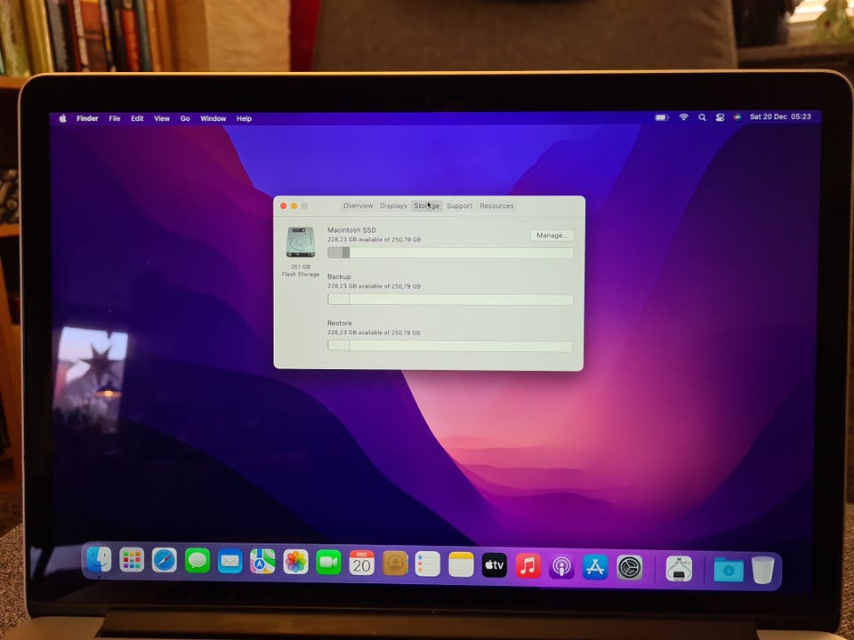Open Reminders from the Dock
Image resolution: width=854 pixels, height=640 pixels.
428,564
